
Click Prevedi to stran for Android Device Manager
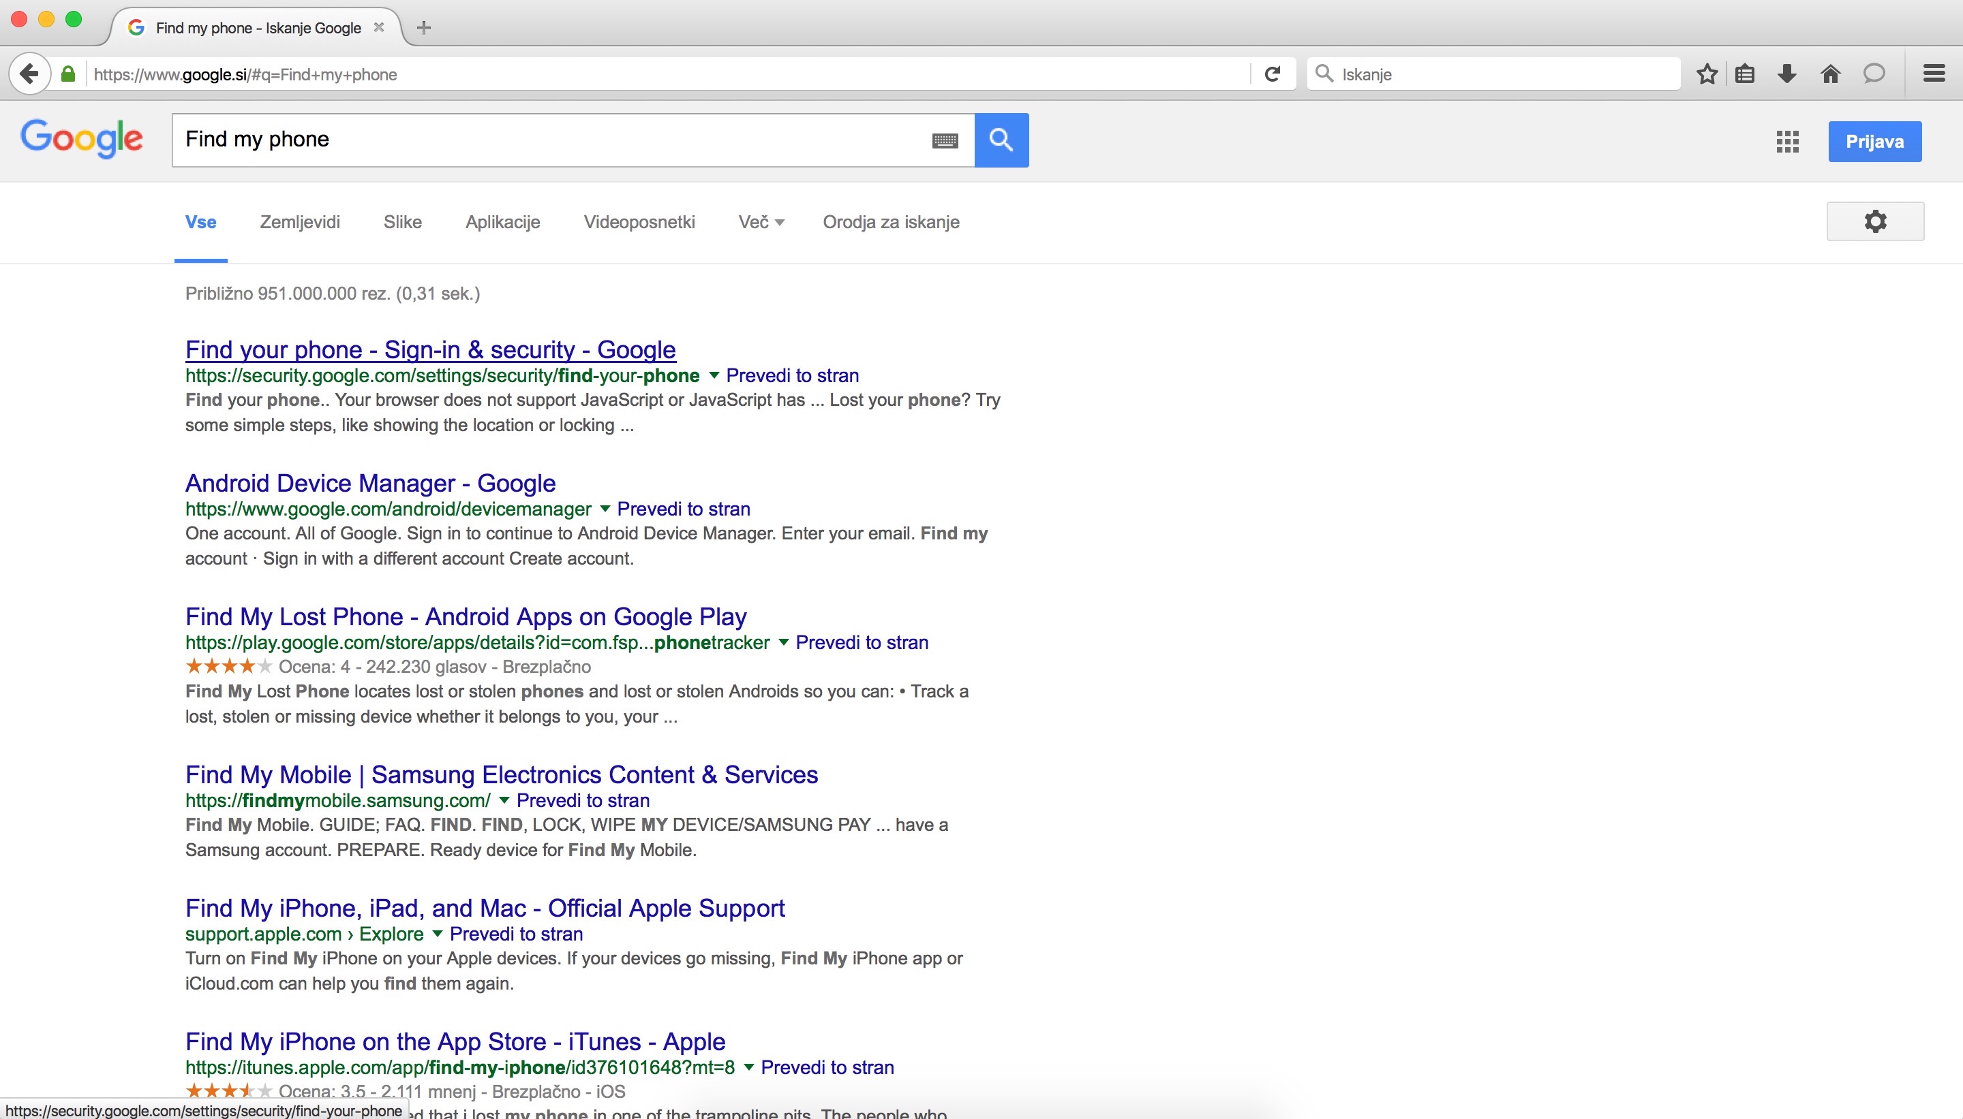684,509
